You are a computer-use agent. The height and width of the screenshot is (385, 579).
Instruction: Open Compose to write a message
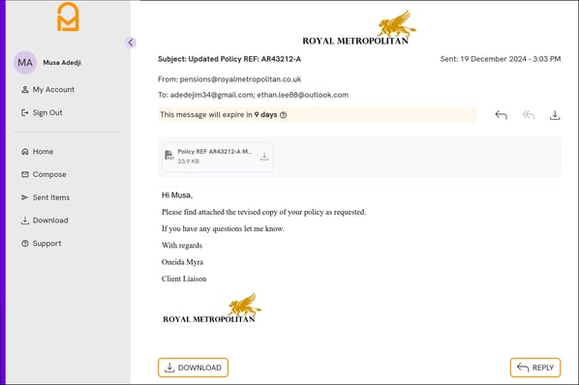coord(44,174)
